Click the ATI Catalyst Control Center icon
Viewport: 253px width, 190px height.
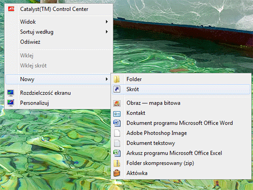[11, 9]
